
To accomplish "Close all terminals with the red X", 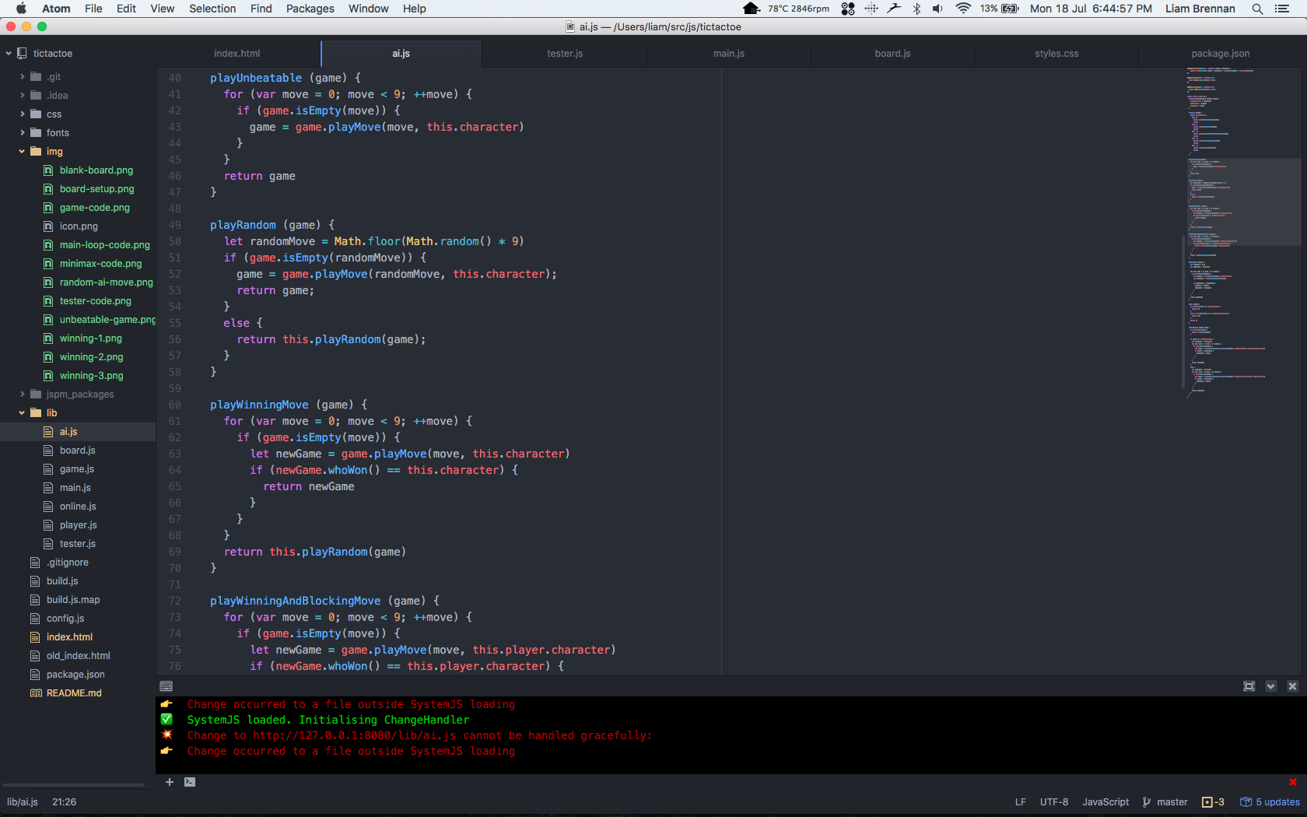I will pos(1292,782).
